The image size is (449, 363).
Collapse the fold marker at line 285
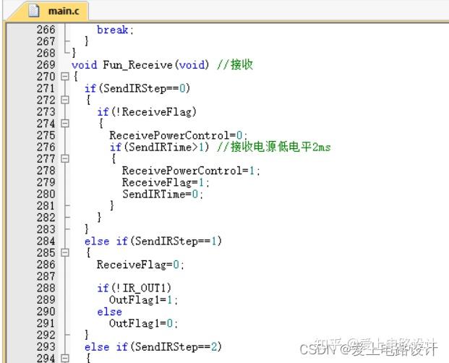pyautogui.click(x=65, y=253)
